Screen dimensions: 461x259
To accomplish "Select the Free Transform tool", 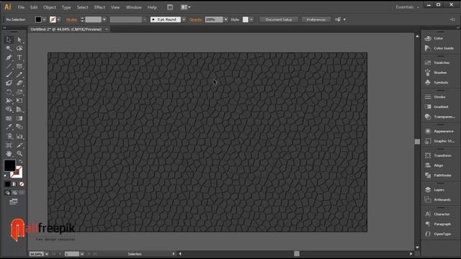I will point(19,101).
